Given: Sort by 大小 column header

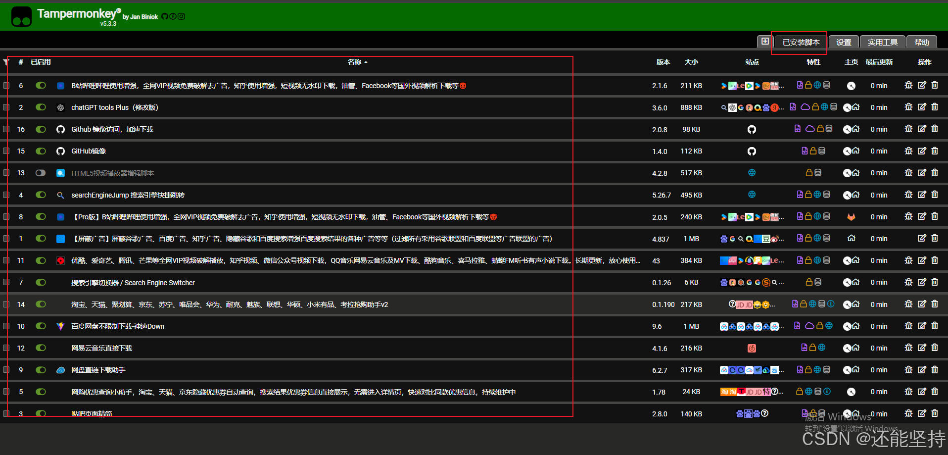Looking at the screenshot, I should [691, 62].
